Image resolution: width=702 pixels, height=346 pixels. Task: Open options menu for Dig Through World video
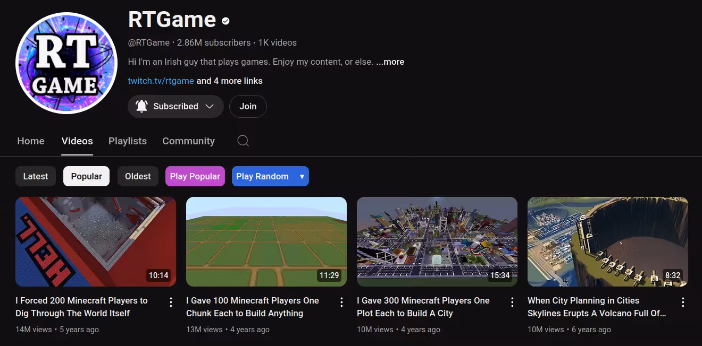(x=171, y=302)
